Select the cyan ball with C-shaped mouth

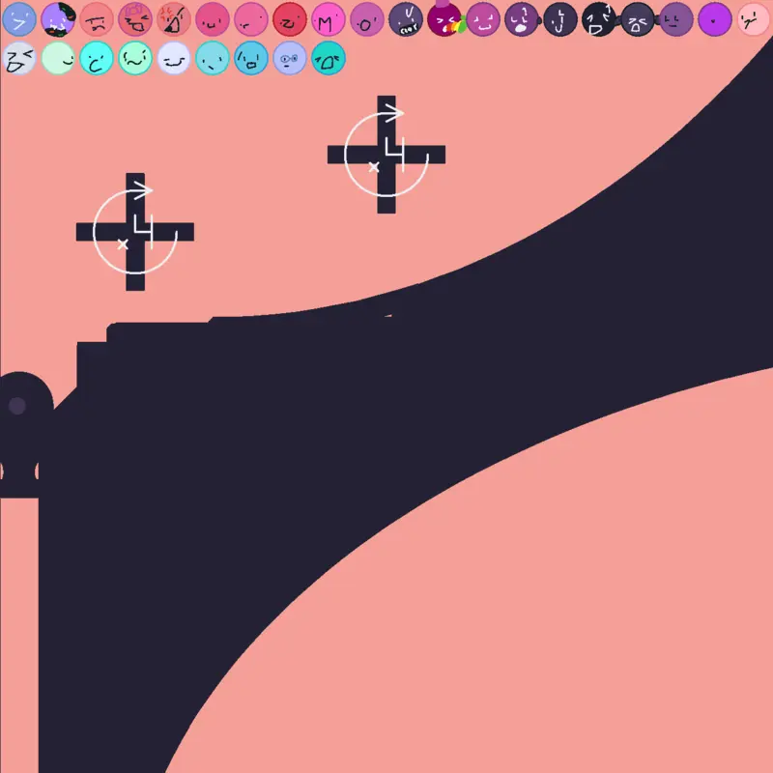(x=97, y=58)
